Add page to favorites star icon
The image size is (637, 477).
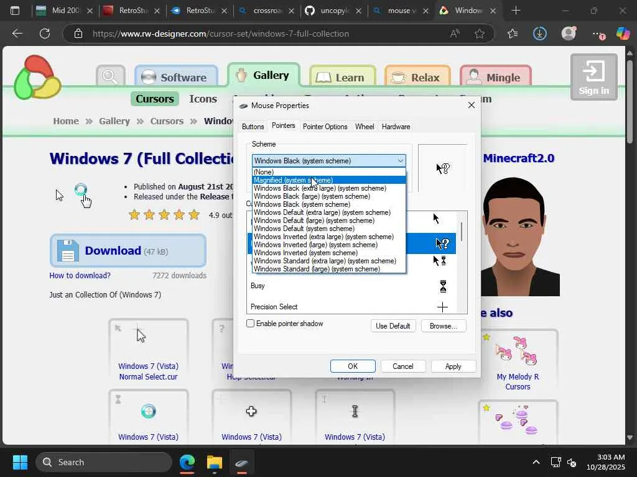pos(480,34)
